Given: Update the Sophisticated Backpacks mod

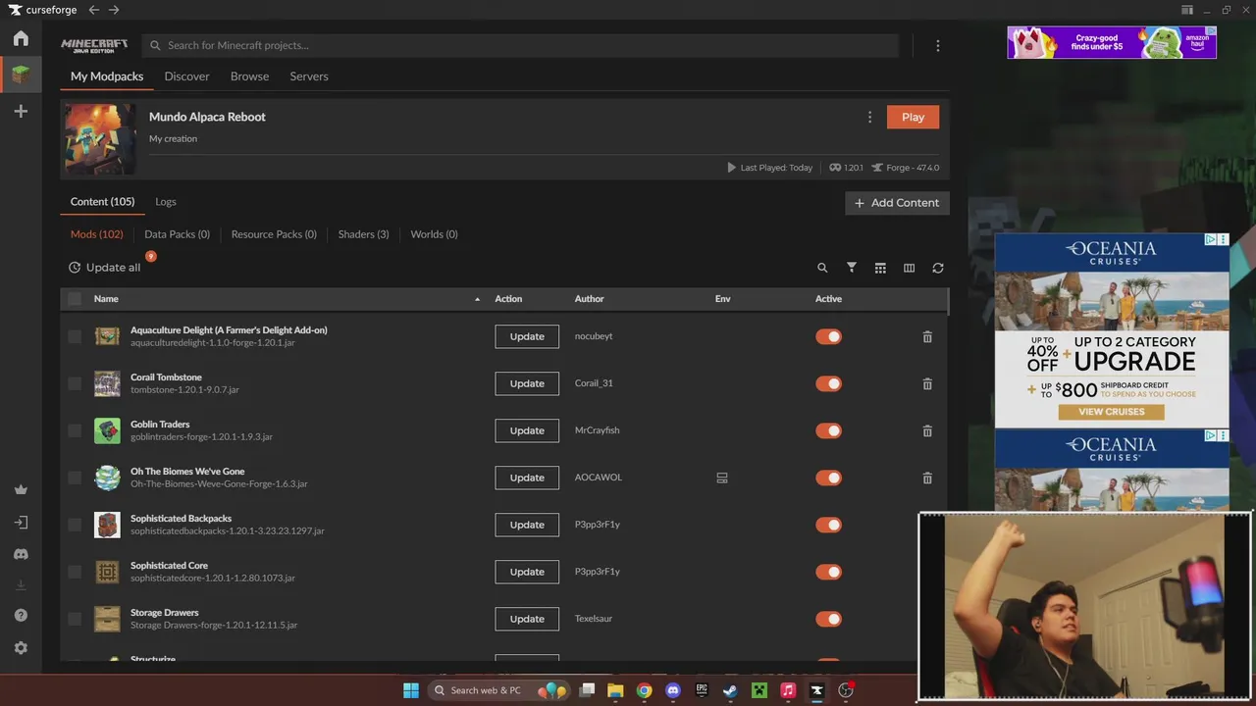Looking at the screenshot, I should (x=527, y=525).
